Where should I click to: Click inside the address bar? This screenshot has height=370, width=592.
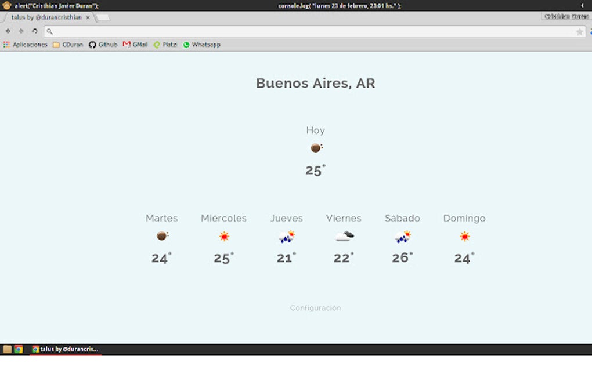232,31
